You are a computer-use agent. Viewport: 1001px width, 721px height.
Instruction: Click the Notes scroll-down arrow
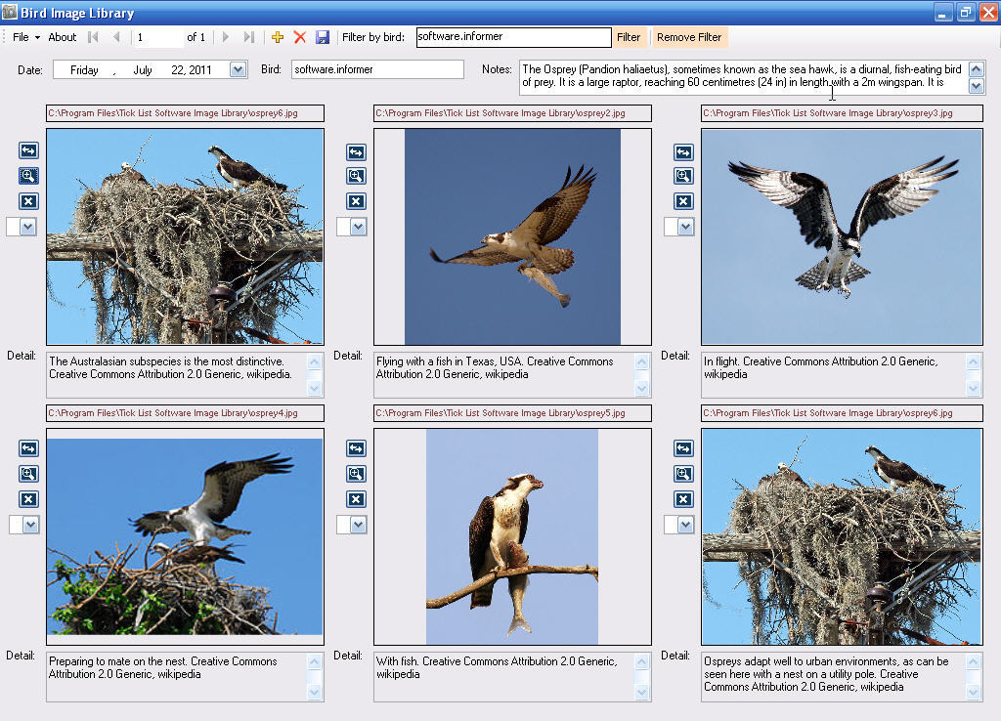977,86
